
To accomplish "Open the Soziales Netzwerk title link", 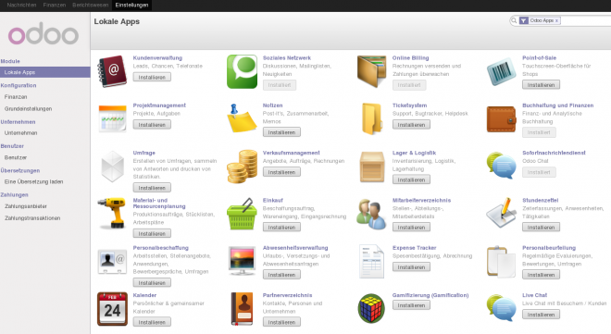I will click(287, 58).
